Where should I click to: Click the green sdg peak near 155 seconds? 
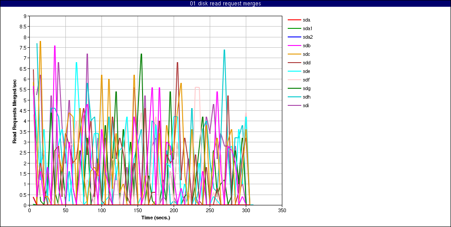pyautogui.click(x=141, y=54)
